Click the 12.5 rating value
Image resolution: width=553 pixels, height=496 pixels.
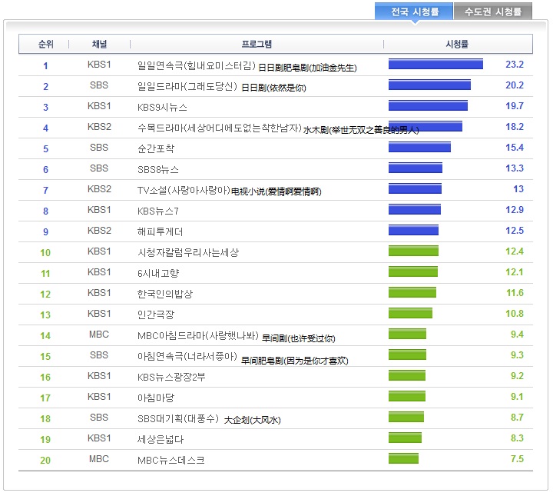[515, 231]
